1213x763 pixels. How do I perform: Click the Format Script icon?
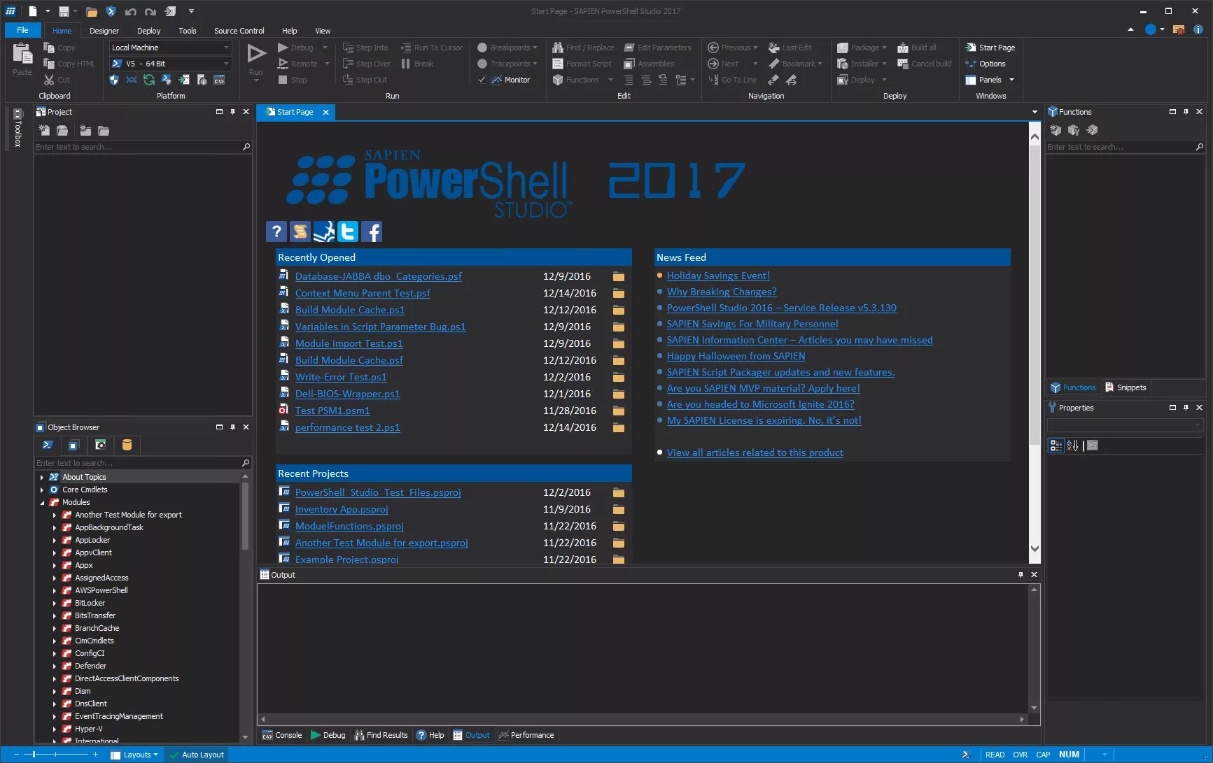[558, 64]
